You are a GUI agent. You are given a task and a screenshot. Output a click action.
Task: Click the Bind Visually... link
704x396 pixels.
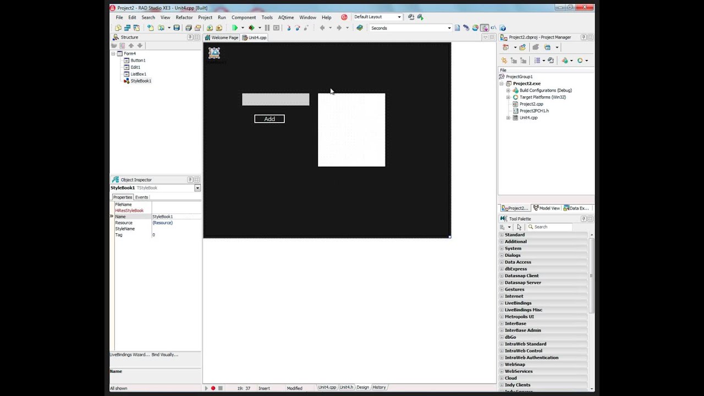point(165,355)
